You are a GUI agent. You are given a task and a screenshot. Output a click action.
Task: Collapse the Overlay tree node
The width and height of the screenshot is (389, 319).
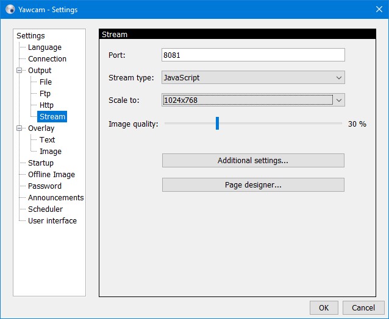coord(19,128)
